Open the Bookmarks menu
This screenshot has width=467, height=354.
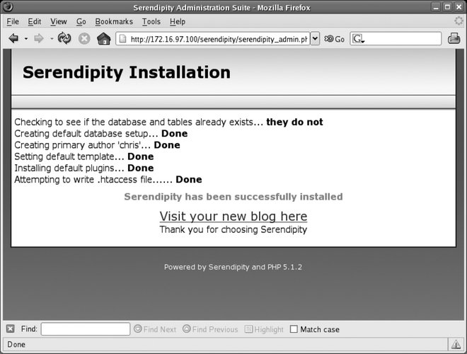[114, 22]
